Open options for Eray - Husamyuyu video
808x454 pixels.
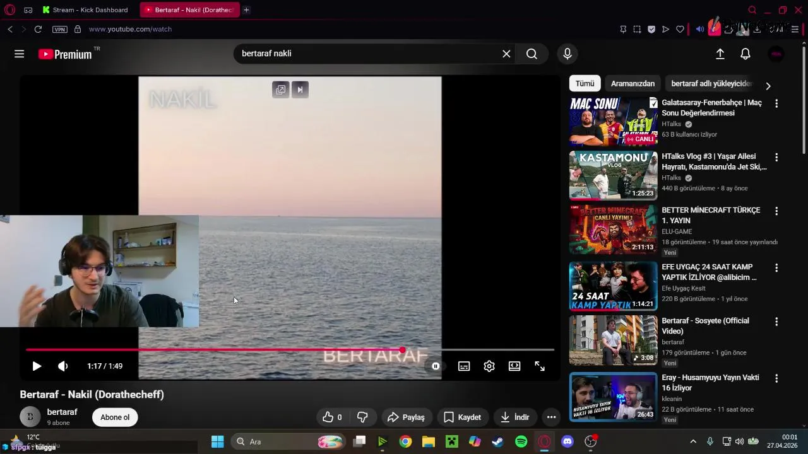click(776, 378)
